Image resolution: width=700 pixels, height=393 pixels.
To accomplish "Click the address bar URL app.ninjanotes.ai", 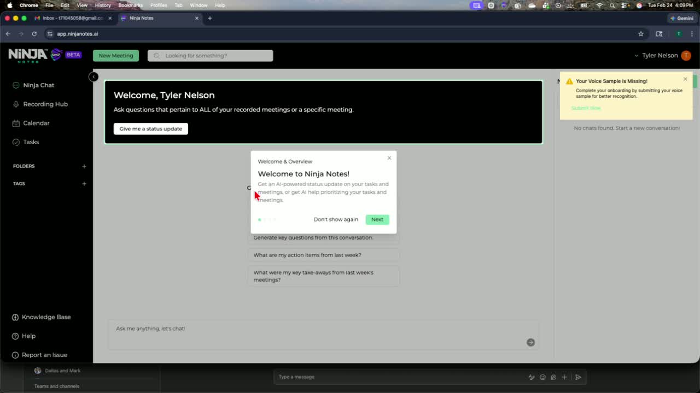I will pos(78,34).
